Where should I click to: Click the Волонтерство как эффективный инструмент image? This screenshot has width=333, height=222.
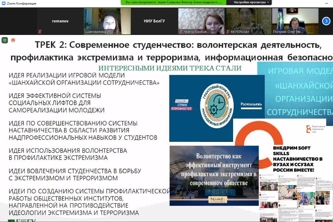pos(214,175)
